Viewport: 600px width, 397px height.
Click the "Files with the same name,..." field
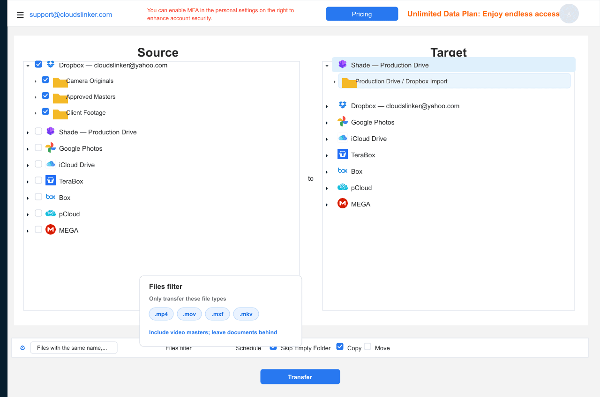tap(74, 348)
